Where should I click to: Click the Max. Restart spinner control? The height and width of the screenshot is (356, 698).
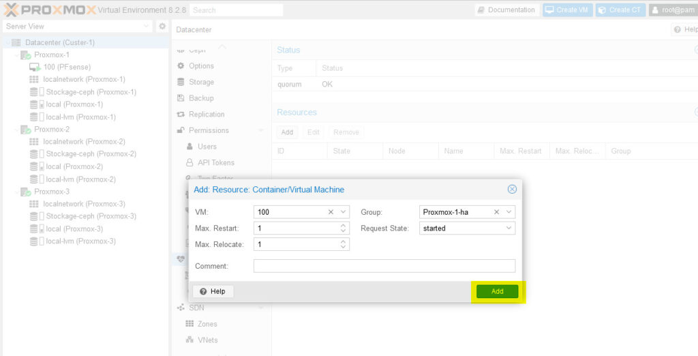tap(344, 228)
